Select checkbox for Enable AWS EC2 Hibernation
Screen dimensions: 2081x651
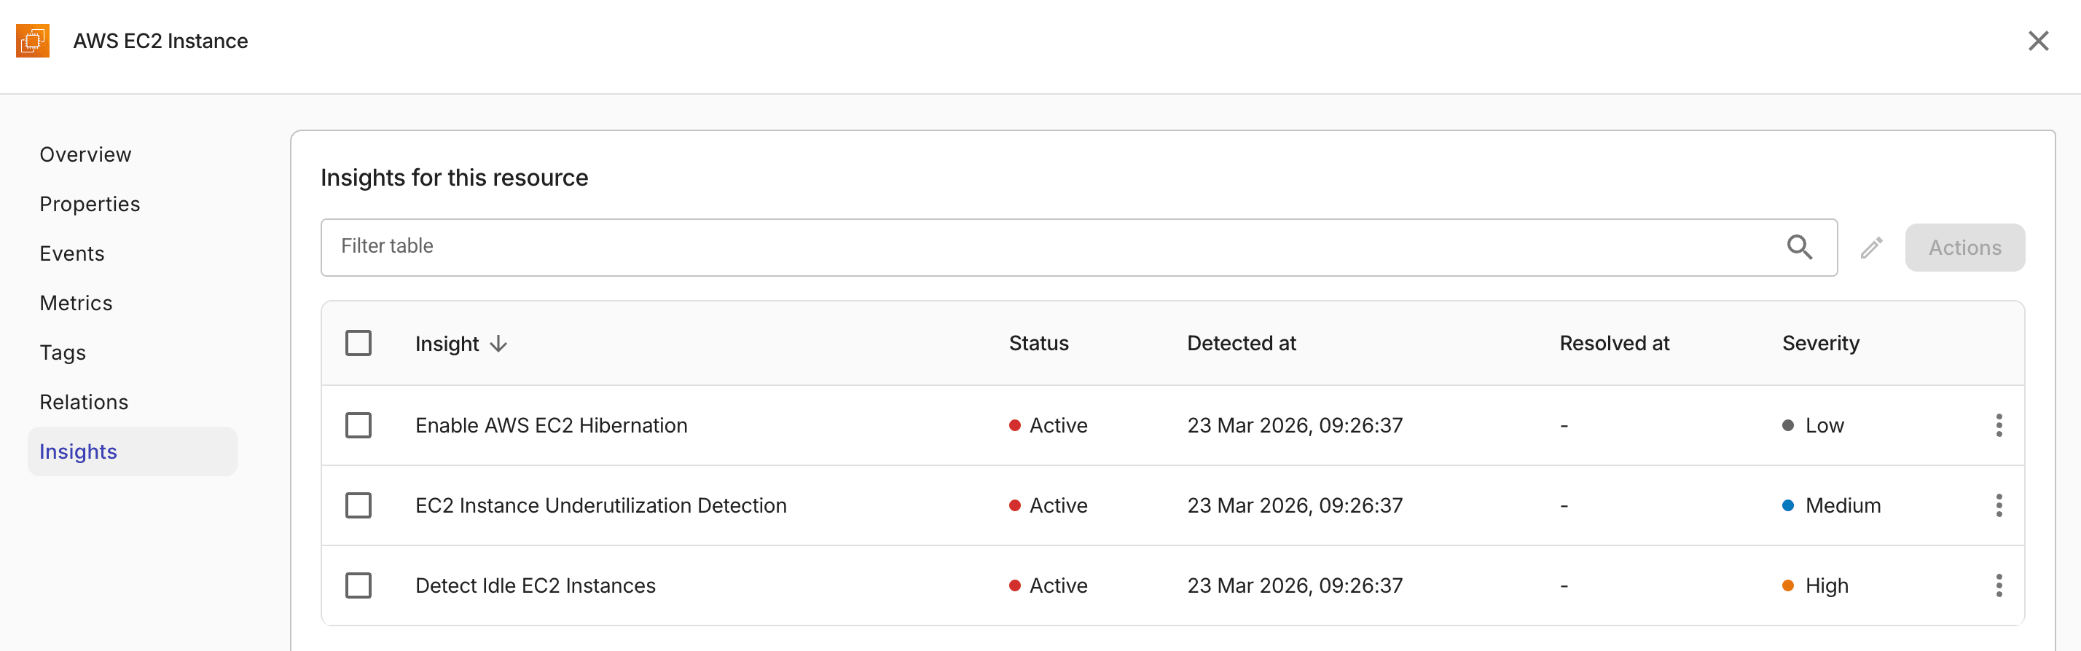click(x=358, y=425)
